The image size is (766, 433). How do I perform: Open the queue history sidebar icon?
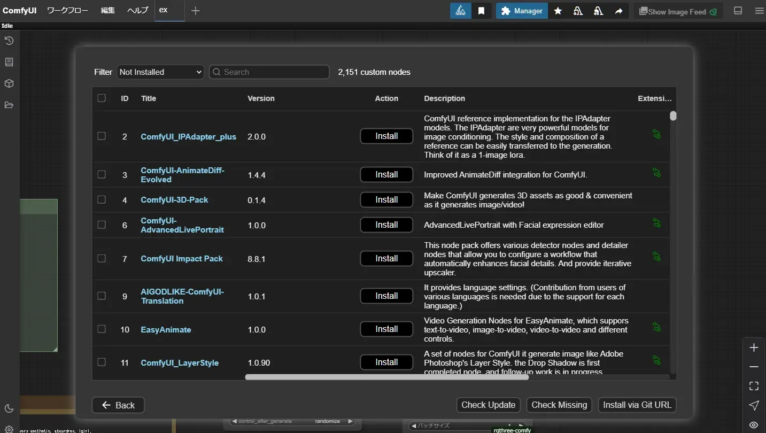[9, 41]
